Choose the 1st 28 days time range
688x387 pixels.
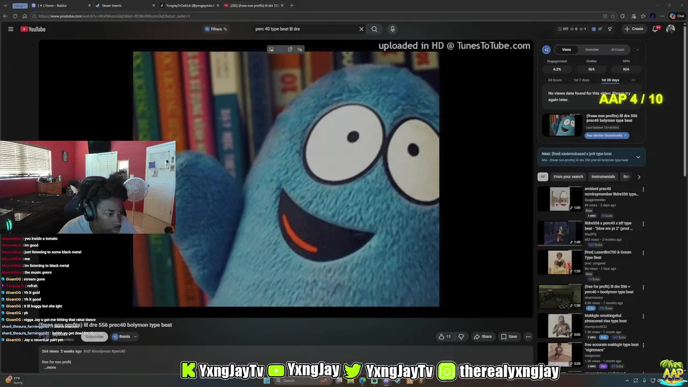point(610,80)
